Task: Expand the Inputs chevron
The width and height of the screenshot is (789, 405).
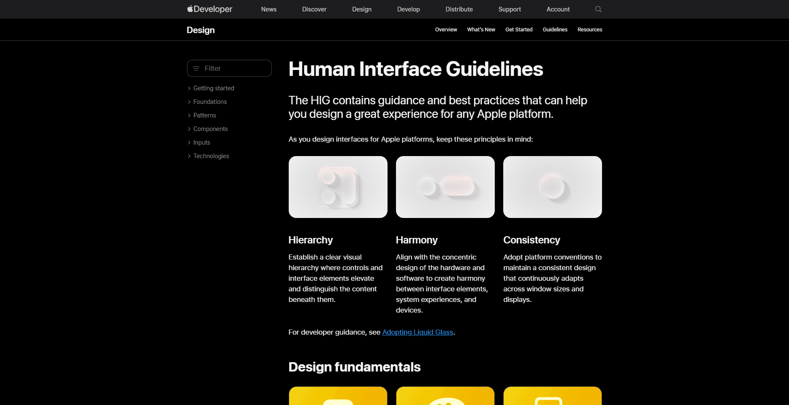Action: (x=189, y=142)
